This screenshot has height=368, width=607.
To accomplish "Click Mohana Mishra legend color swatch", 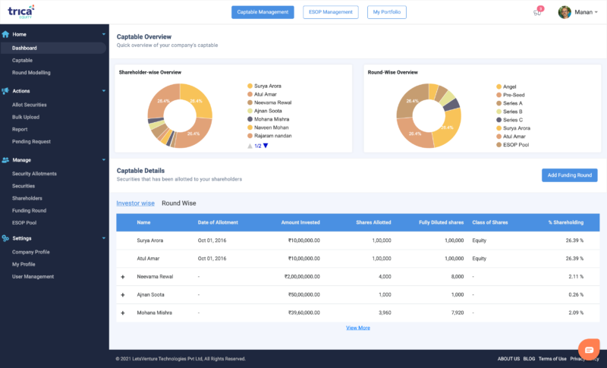I will (250, 119).
